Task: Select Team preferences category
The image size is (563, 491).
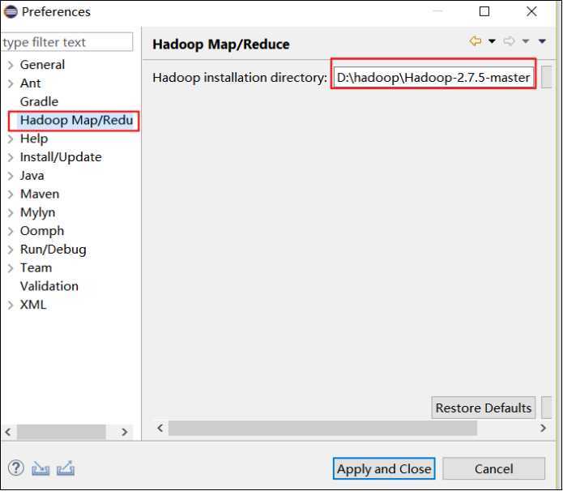Action: [36, 268]
